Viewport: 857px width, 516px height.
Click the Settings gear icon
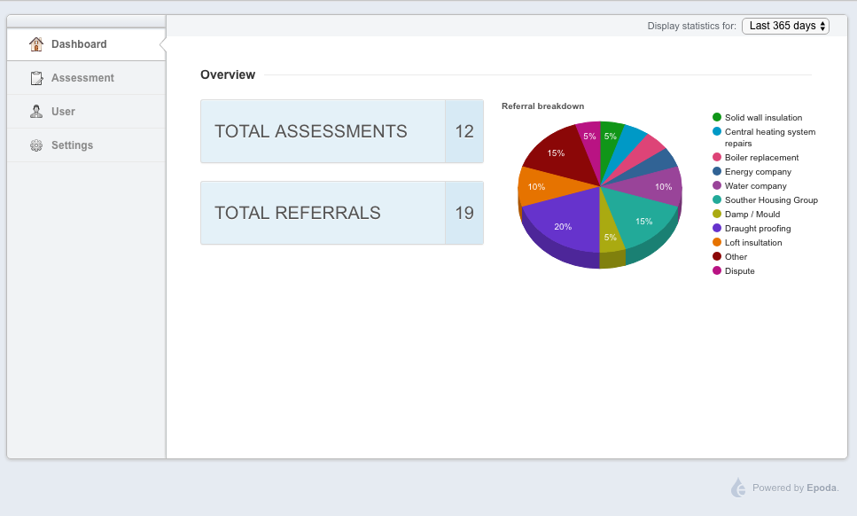(x=36, y=145)
